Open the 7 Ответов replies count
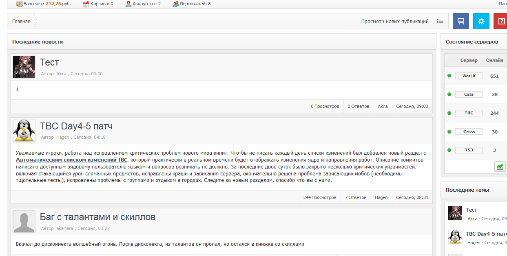Screen dimensions: 507x256 tap(356, 197)
